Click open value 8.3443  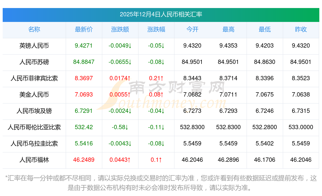click(192, 78)
